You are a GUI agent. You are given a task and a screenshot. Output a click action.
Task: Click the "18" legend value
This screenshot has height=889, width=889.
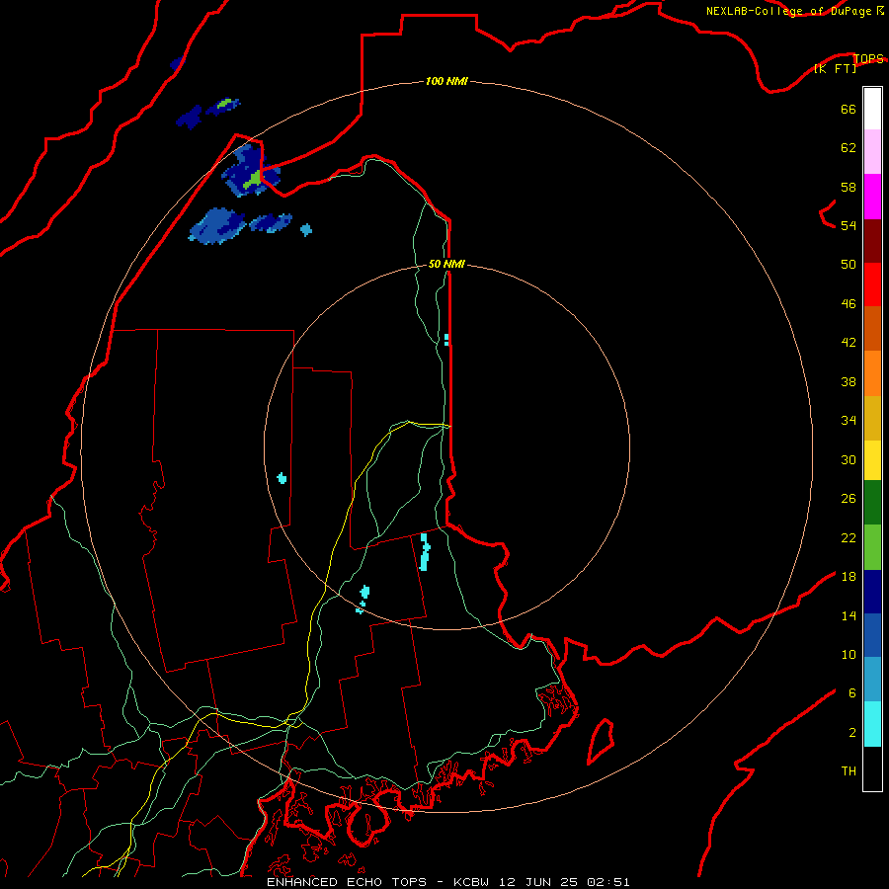click(x=849, y=577)
